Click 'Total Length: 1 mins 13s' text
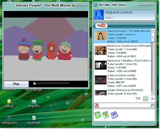The height and width of the screenshot is (129, 160). tap(122, 64)
